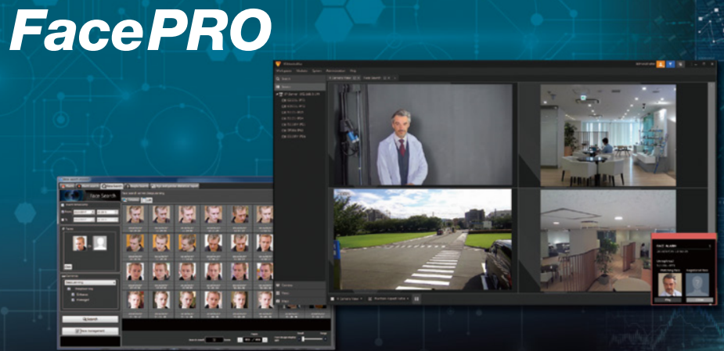Screen dimensions: 724x351
Task: Click the orange user account icon
Action: 661,64
